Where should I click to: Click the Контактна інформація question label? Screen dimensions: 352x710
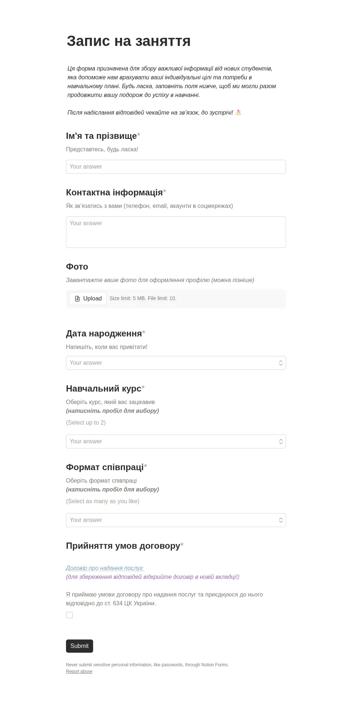(x=114, y=192)
